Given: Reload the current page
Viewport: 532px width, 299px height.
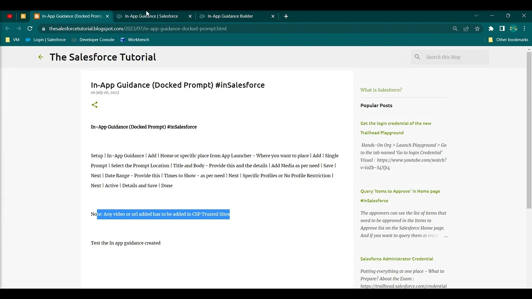Looking at the screenshot, I should coord(30,29).
